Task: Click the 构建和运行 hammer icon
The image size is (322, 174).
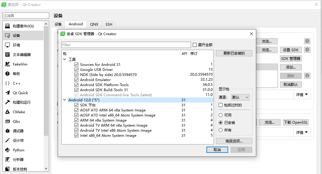Action: (7, 102)
